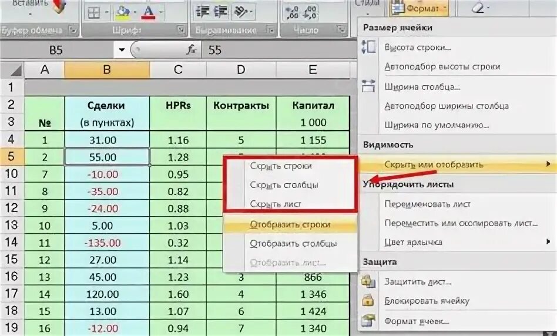This screenshot has height=336, width=557.
Task: Open the Выравнивание group dialog launcher
Action: tap(270, 30)
